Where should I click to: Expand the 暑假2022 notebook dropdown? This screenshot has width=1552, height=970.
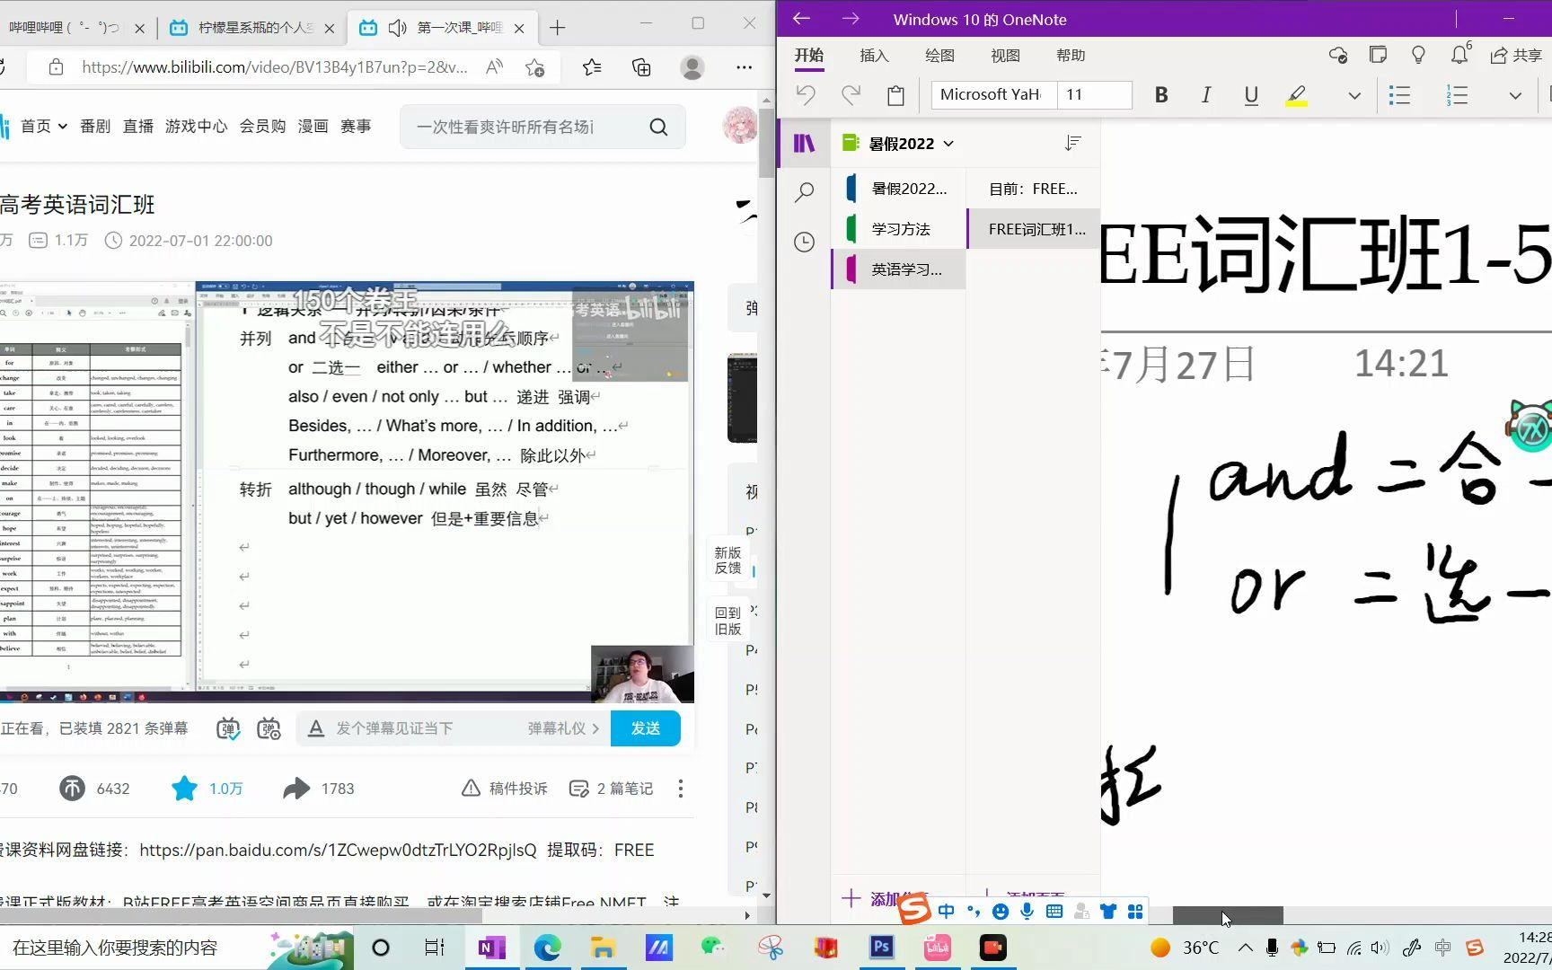949,143
